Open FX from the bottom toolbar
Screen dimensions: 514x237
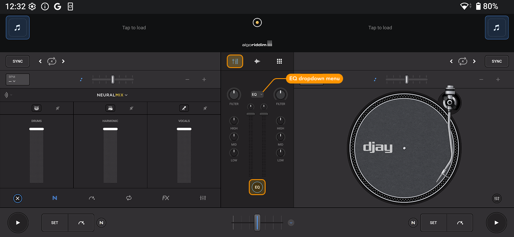[x=165, y=198]
